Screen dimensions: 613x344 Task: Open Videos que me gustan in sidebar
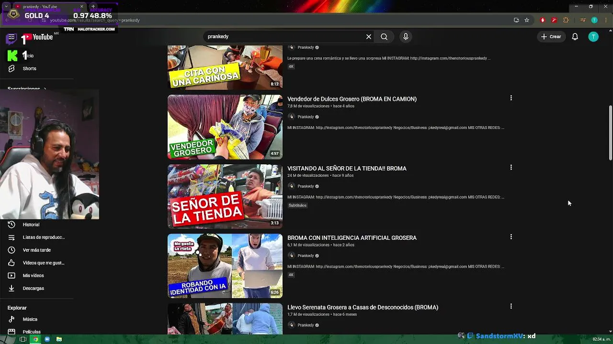44,263
